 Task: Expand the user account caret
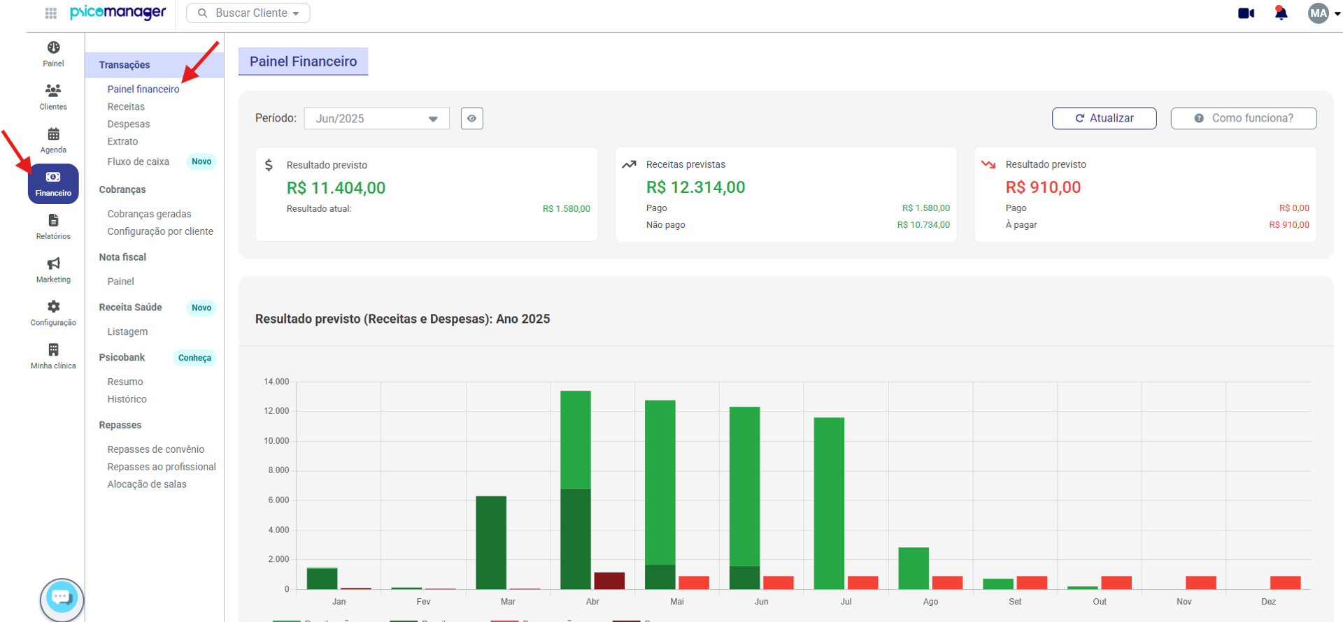[x=1337, y=13]
